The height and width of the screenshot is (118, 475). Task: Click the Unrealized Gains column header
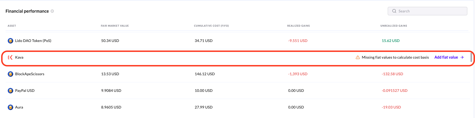pos(394,26)
